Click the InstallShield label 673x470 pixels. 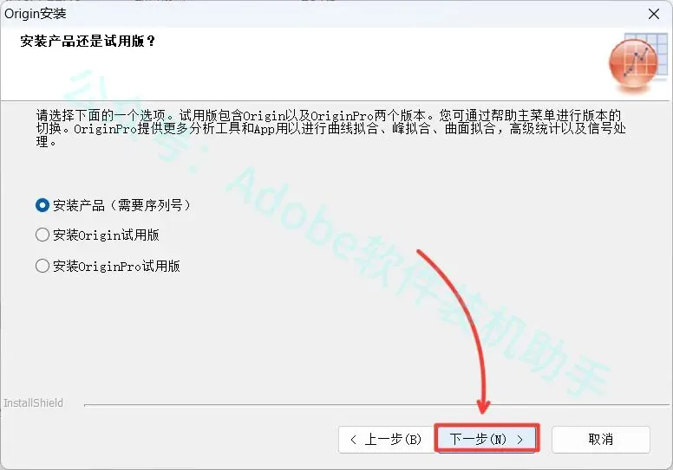pyautogui.click(x=33, y=403)
